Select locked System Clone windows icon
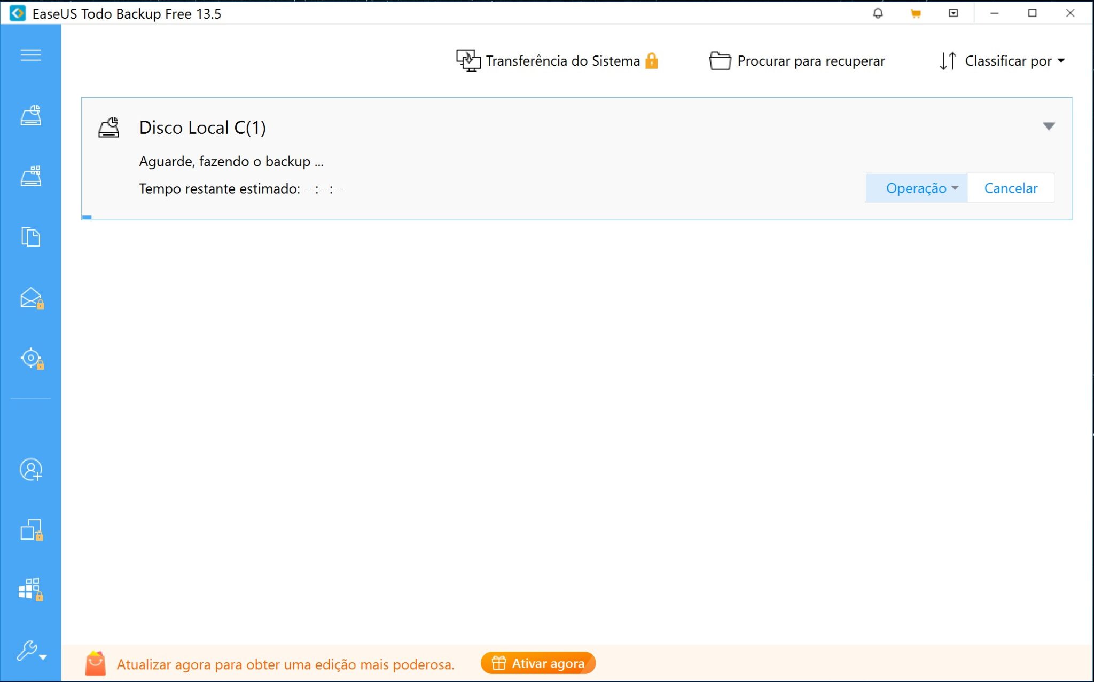Screen dimensions: 1094x682 30,589
